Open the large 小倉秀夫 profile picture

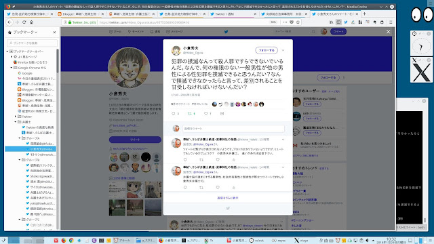click(x=129, y=68)
